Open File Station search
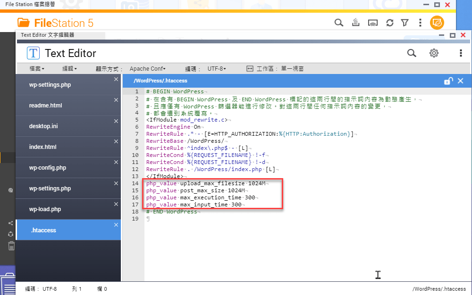Screen dimensions: 472x295 tap(338, 23)
